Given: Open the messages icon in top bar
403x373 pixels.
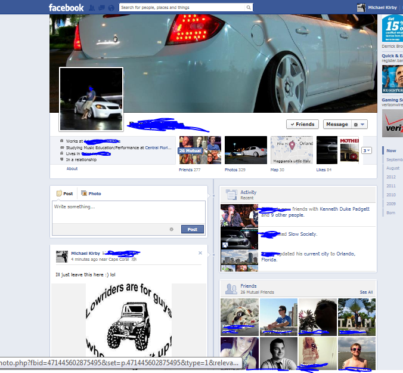Looking at the screenshot, I should pos(101,8).
